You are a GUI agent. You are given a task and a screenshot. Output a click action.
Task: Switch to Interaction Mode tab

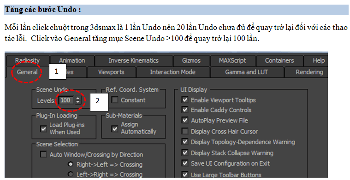pos(173,72)
